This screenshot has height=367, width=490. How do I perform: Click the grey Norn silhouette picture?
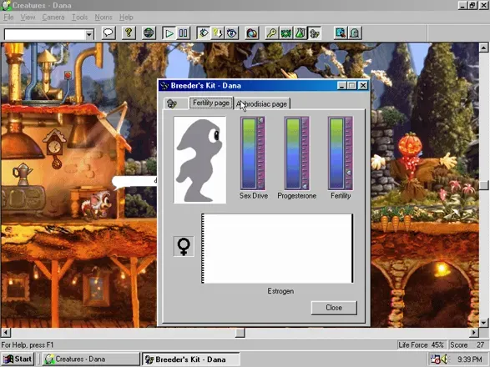[200, 160]
